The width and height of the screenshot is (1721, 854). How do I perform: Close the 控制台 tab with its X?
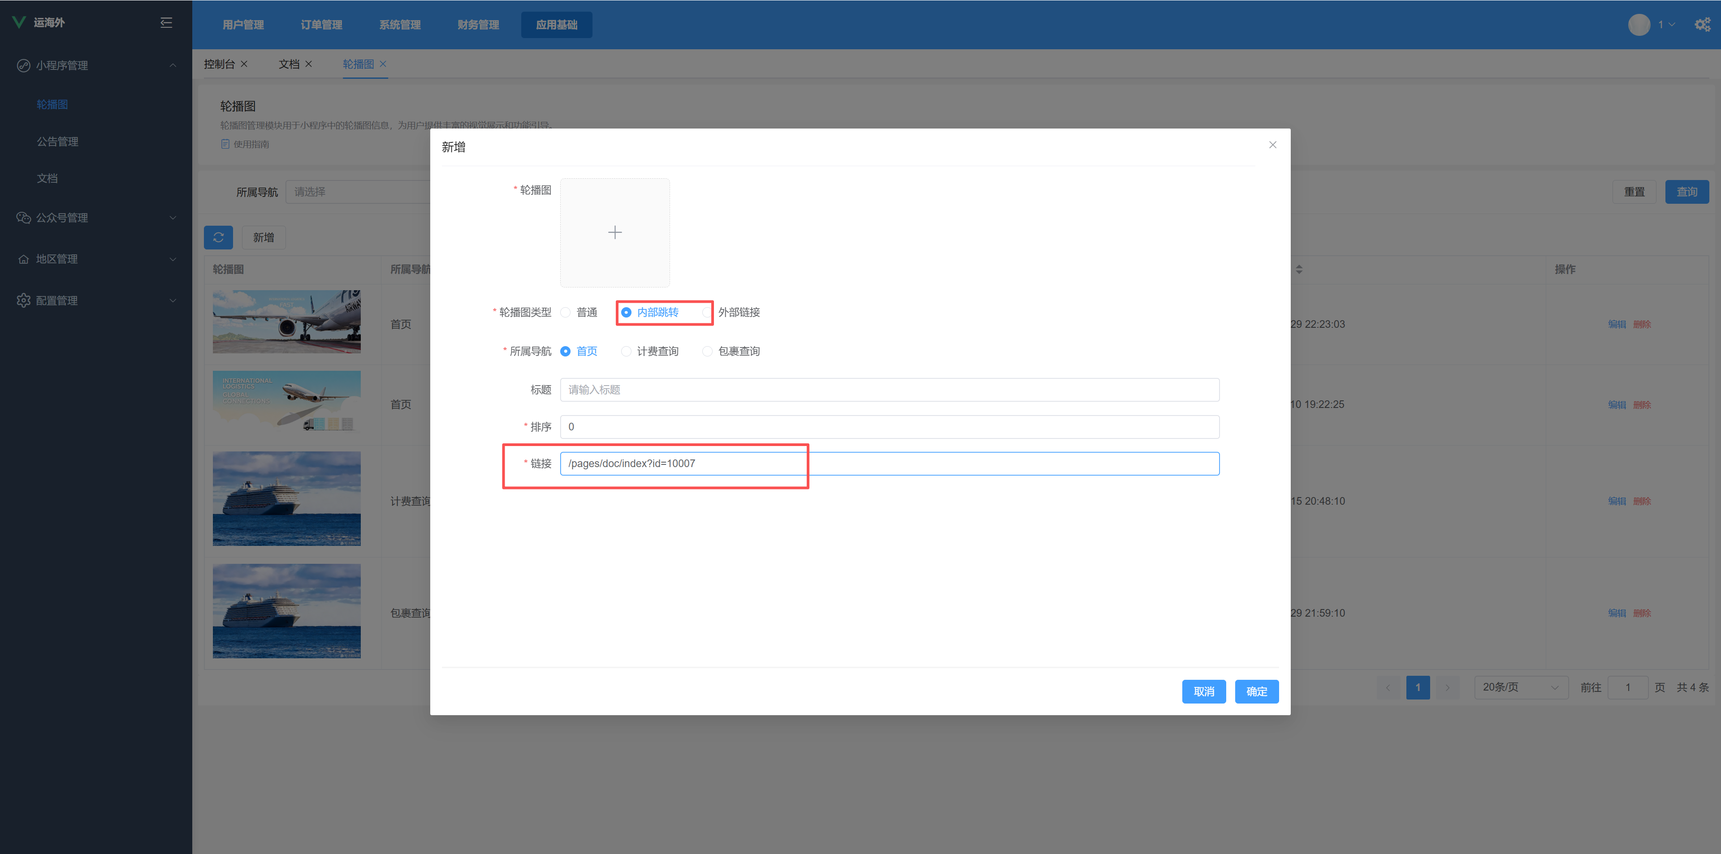[x=245, y=64]
